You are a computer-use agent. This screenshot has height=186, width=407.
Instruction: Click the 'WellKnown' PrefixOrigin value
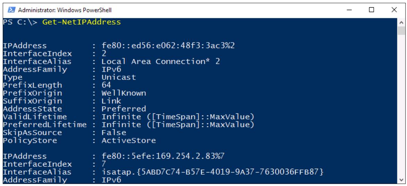coord(123,93)
